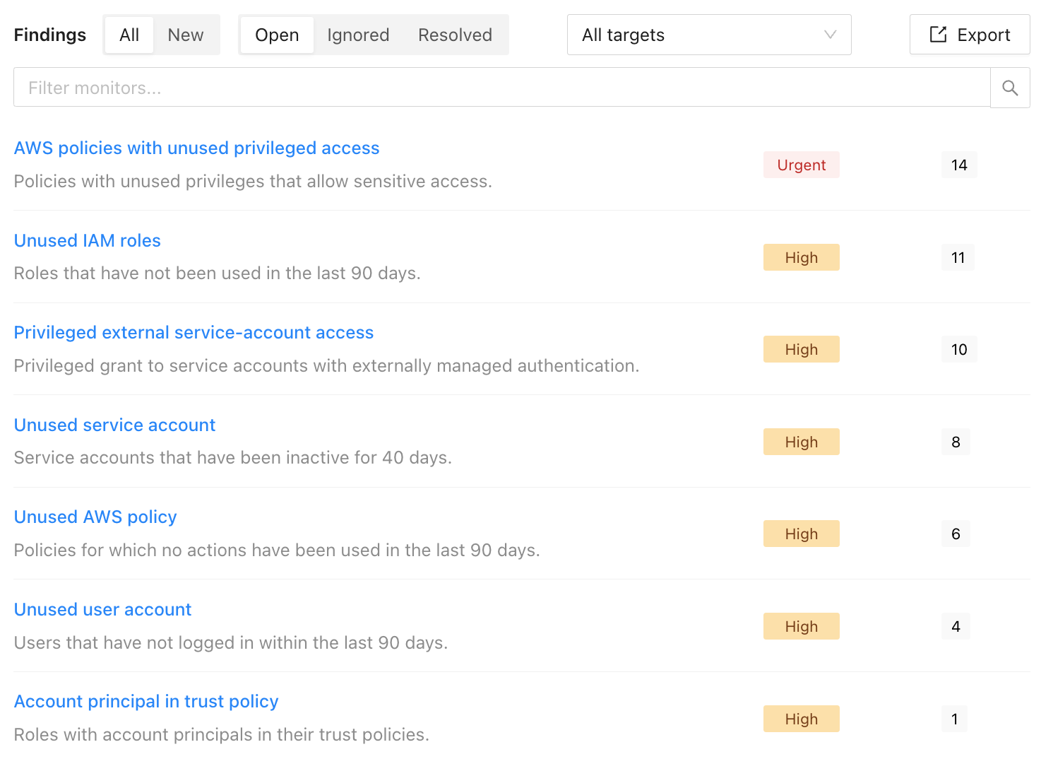Open the All targets dropdown
1041x759 pixels.
click(x=708, y=35)
